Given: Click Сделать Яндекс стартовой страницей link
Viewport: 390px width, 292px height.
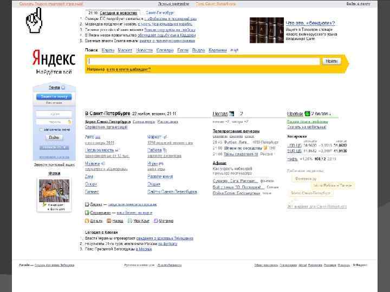Looking at the screenshot, I should click(x=51, y=4).
